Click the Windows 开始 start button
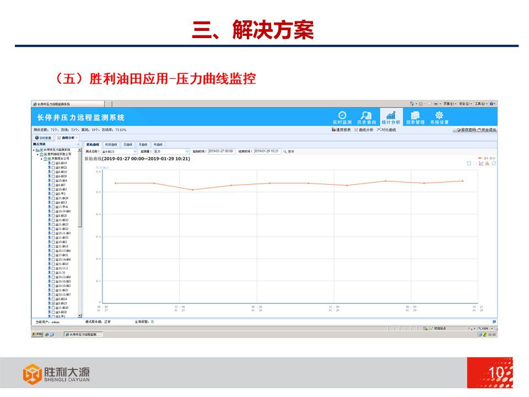This screenshot has height=397, width=529. [x=37, y=334]
